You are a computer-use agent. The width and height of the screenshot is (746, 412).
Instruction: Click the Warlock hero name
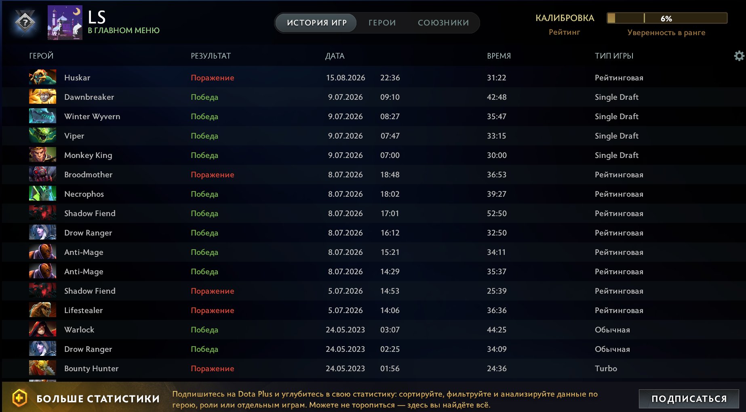tap(79, 330)
